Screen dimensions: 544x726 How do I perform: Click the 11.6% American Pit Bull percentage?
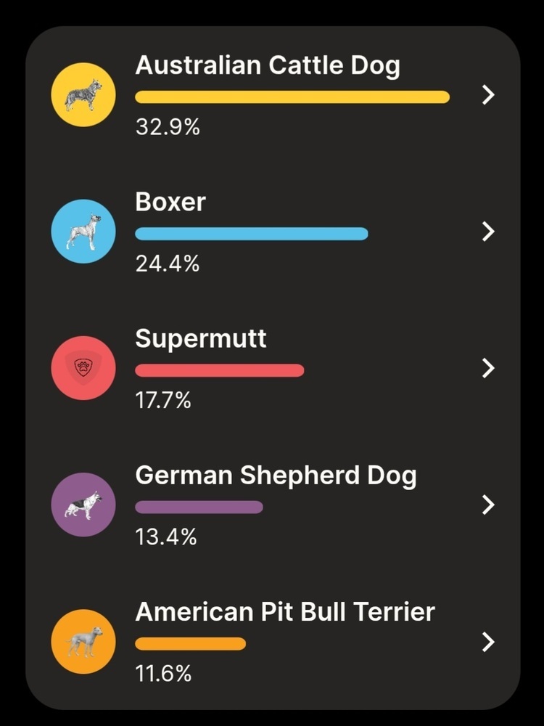click(x=164, y=674)
